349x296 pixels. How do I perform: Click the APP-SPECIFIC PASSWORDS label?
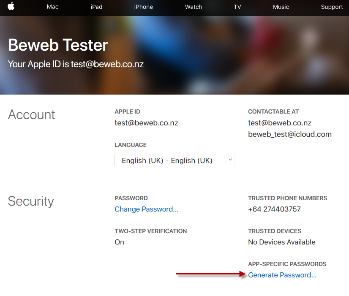point(287,264)
